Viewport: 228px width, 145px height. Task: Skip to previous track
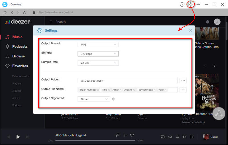pos(8,137)
